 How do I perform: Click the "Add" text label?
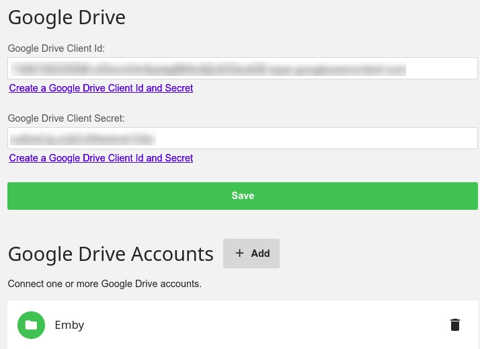pyautogui.click(x=260, y=254)
